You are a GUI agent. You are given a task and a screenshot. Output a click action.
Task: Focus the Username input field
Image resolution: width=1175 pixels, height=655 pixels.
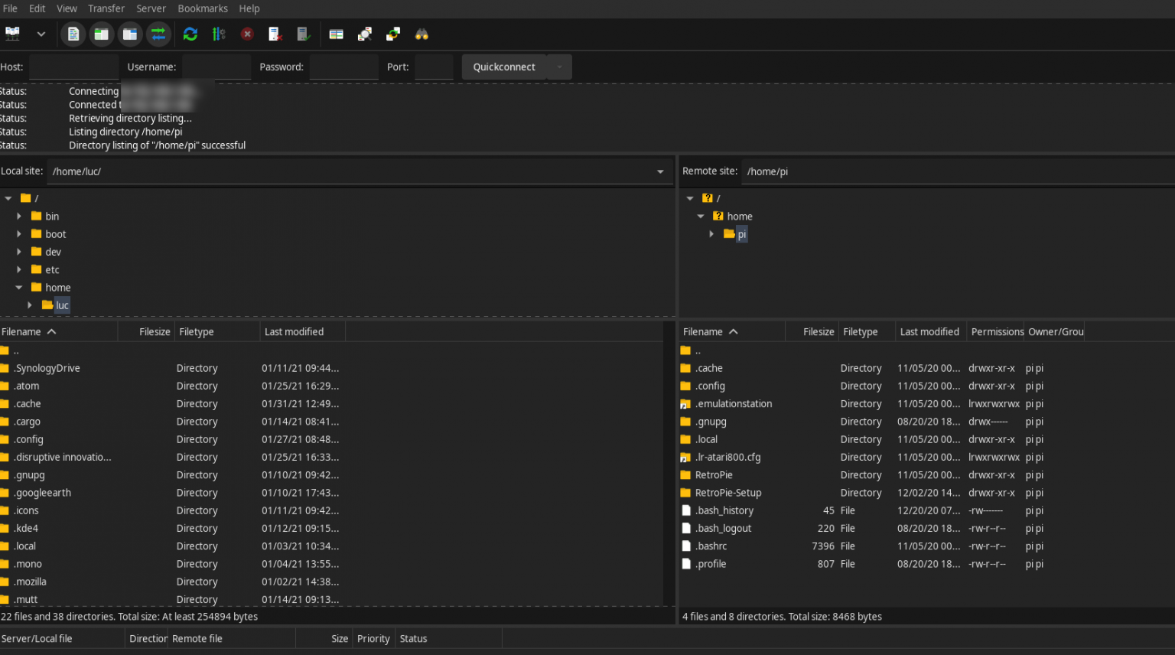[x=216, y=67]
